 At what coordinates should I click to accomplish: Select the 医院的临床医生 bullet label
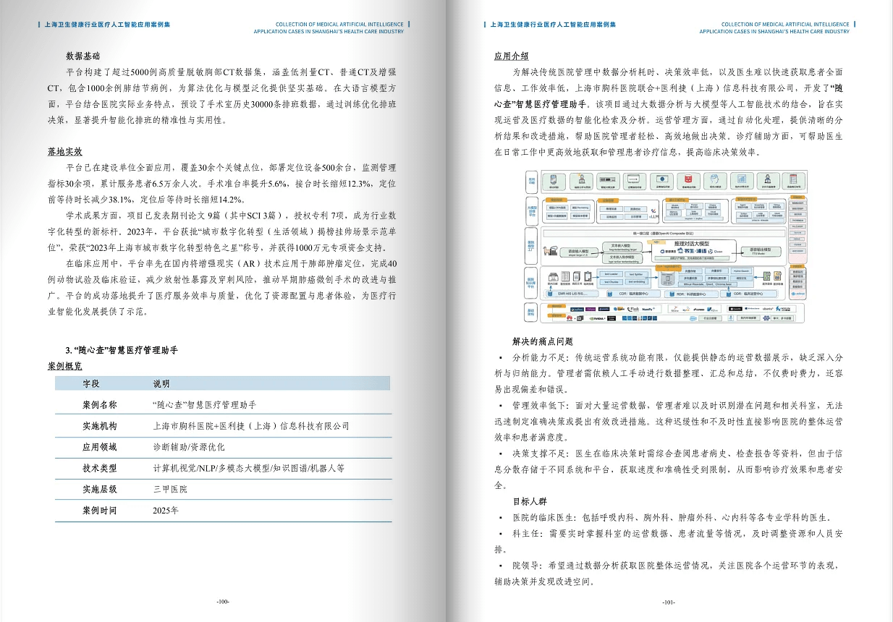(543, 517)
